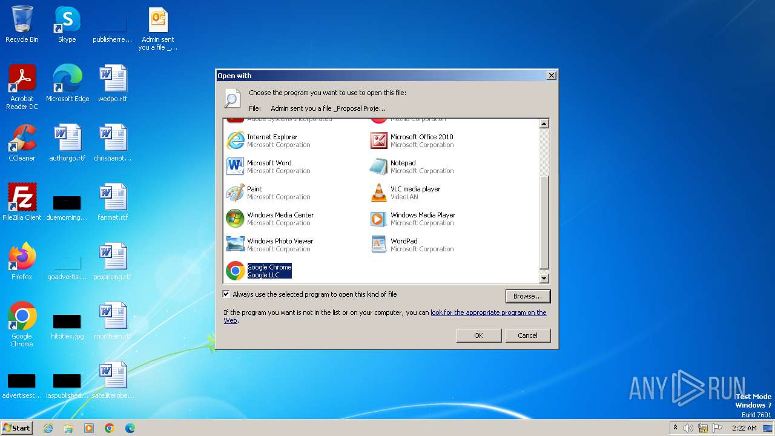Open Firefox desktop shortcut
775x436 pixels.
(x=22, y=262)
